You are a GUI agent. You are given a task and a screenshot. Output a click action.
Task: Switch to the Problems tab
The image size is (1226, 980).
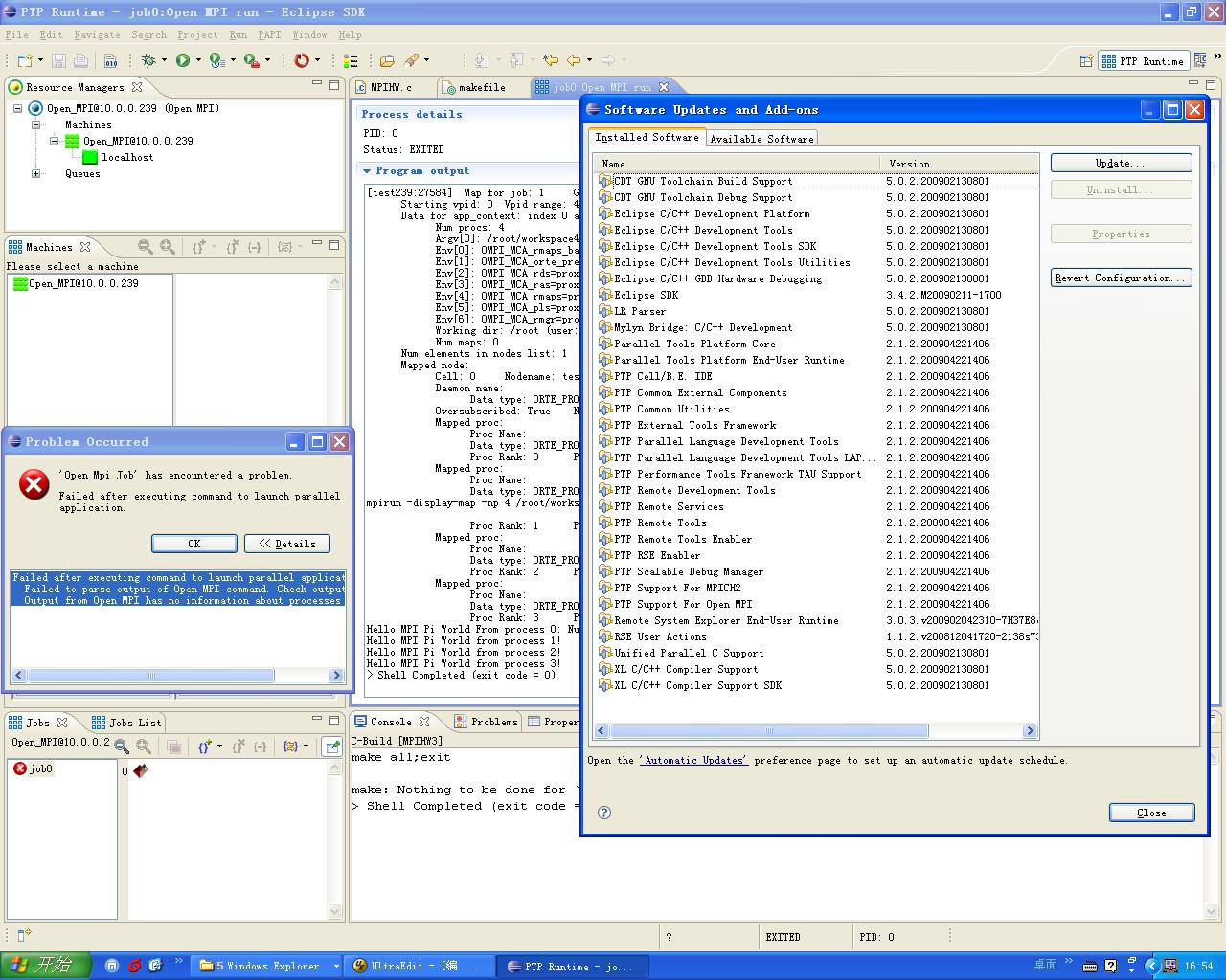(487, 722)
